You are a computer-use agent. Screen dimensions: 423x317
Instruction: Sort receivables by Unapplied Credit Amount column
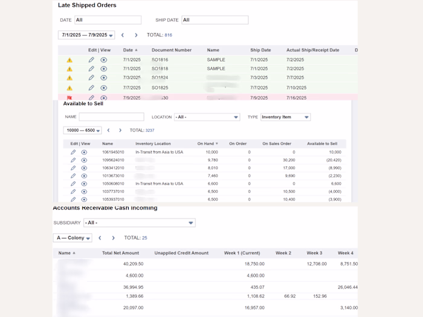click(x=181, y=253)
